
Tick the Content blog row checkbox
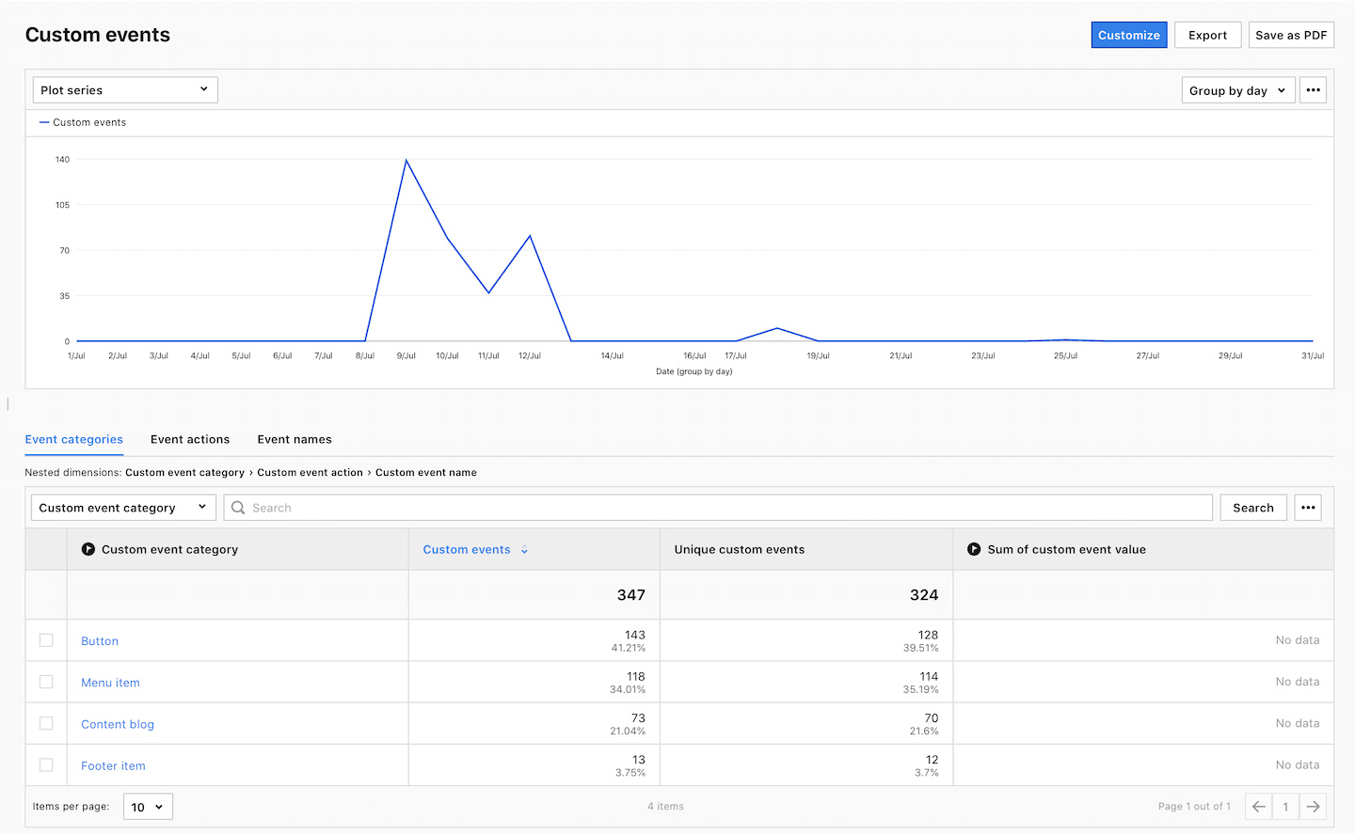[x=46, y=723]
